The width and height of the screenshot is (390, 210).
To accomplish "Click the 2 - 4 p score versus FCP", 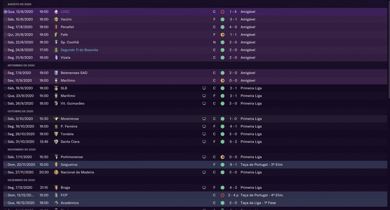I will click(234, 195).
